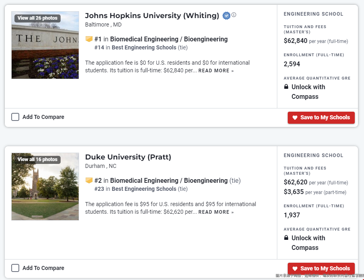Click ENGINEERING SCHOOL heading in Johns Hopkins card

[x=313, y=14]
